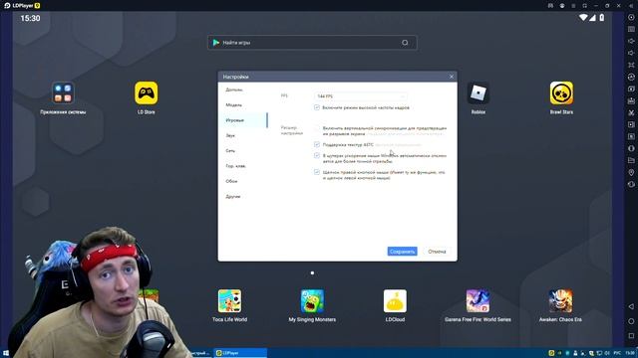Screen dimensions: 638x358
Task: Click the volume down sidebar icon
Action: 631,53
